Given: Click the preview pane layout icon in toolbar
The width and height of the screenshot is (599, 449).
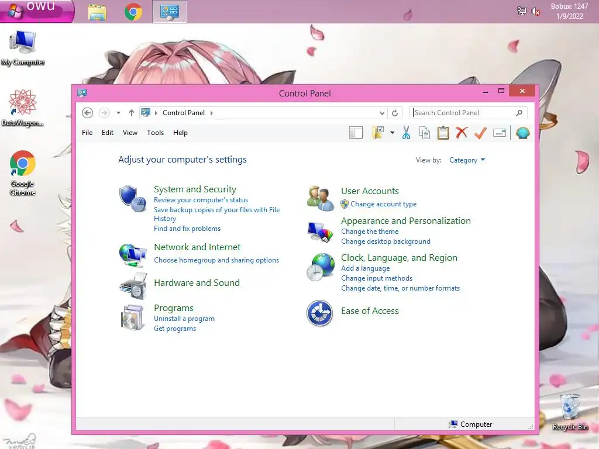Looking at the screenshot, I should point(356,133).
